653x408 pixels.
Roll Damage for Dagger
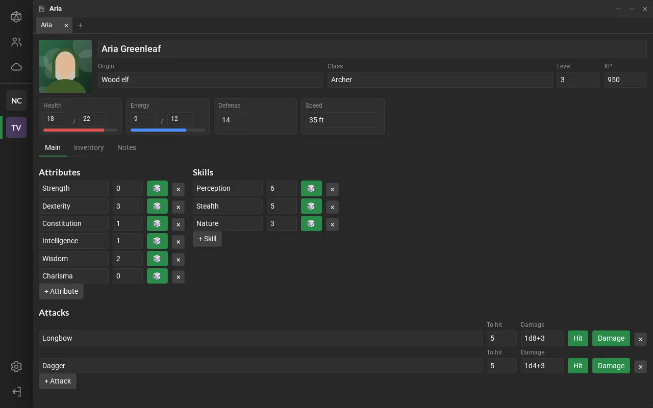coord(611,366)
